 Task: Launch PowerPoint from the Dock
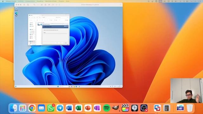88,108
